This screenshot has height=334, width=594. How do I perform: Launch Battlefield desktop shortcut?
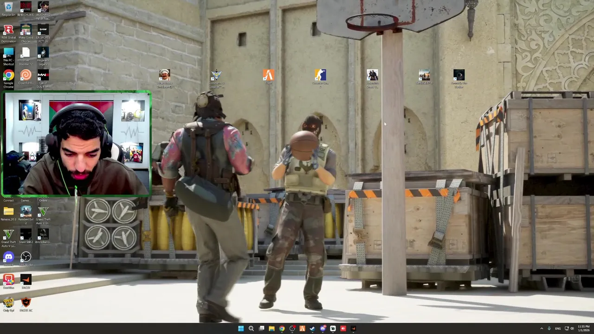point(424,77)
